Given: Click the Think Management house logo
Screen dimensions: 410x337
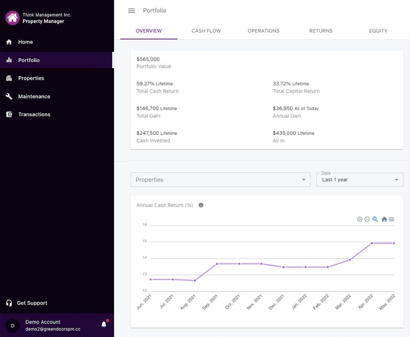Looking at the screenshot, I should pyautogui.click(x=13, y=18).
